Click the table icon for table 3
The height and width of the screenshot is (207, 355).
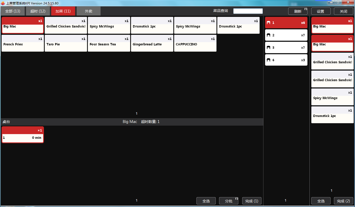pos(269,48)
